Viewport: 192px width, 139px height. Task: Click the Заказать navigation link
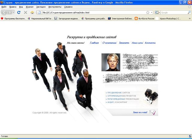tap(124, 43)
